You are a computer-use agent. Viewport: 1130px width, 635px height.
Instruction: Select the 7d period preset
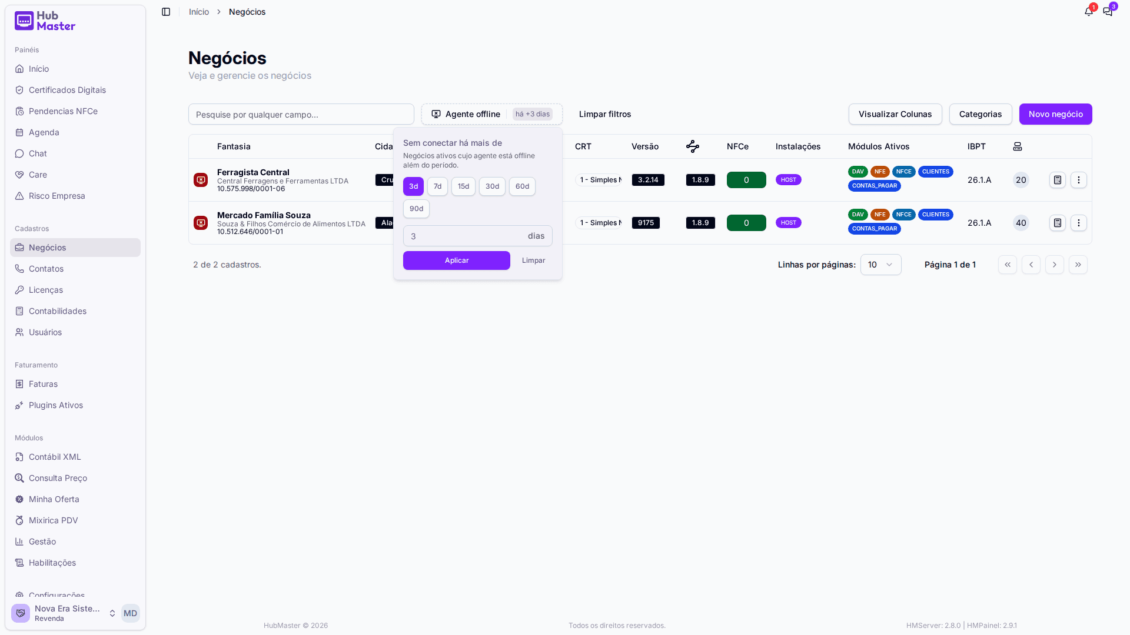pyautogui.click(x=437, y=186)
